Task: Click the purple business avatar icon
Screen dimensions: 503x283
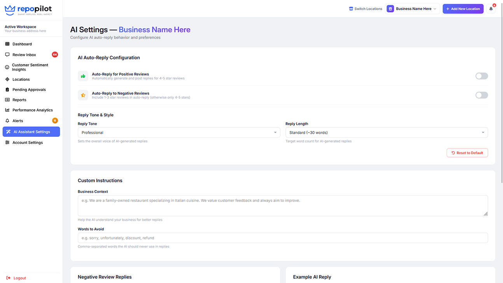Action: tap(390, 9)
